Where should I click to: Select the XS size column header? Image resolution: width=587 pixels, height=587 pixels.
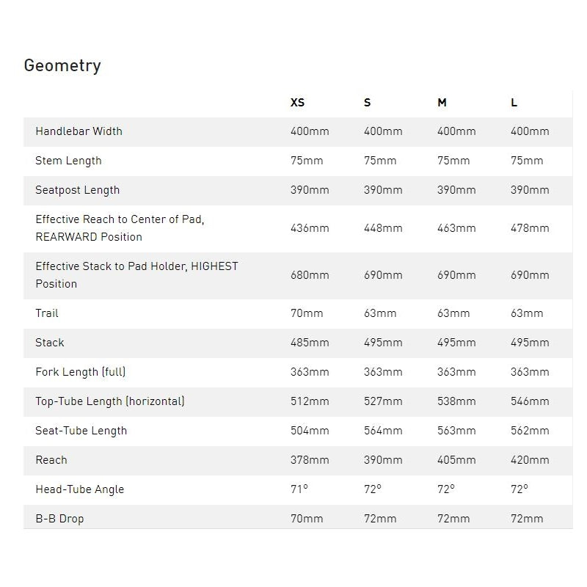297,103
